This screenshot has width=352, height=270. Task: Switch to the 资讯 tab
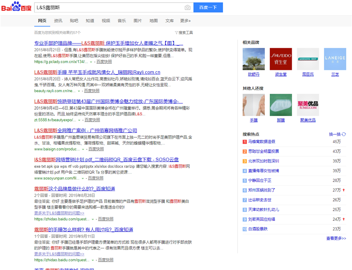(x=58, y=21)
